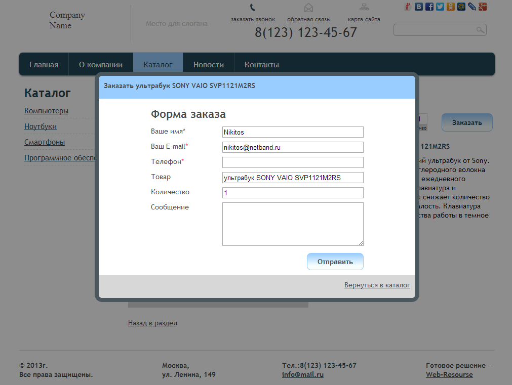Click the Каталог sidebar heading

tap(47, 93)
